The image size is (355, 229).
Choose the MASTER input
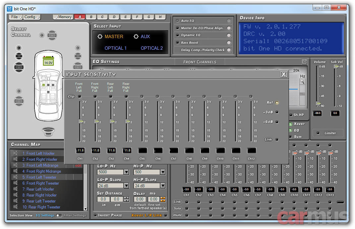(x=114, y=36)
